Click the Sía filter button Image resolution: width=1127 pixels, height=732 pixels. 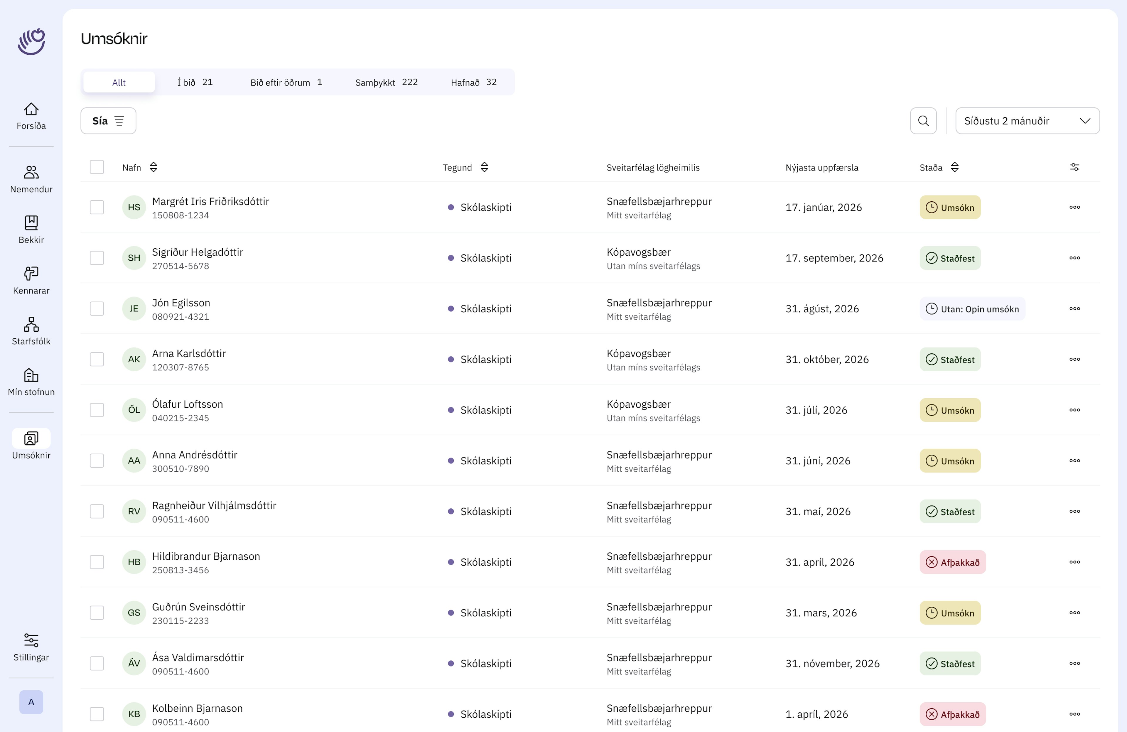pos(108,121)
